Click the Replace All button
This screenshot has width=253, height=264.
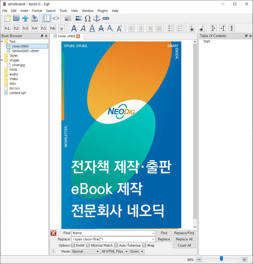(184, 239)
